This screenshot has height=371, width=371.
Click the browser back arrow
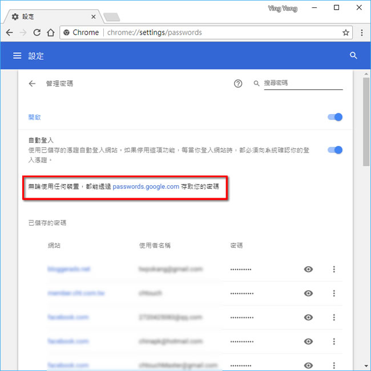pyautogui.click(x=10, y=32)
